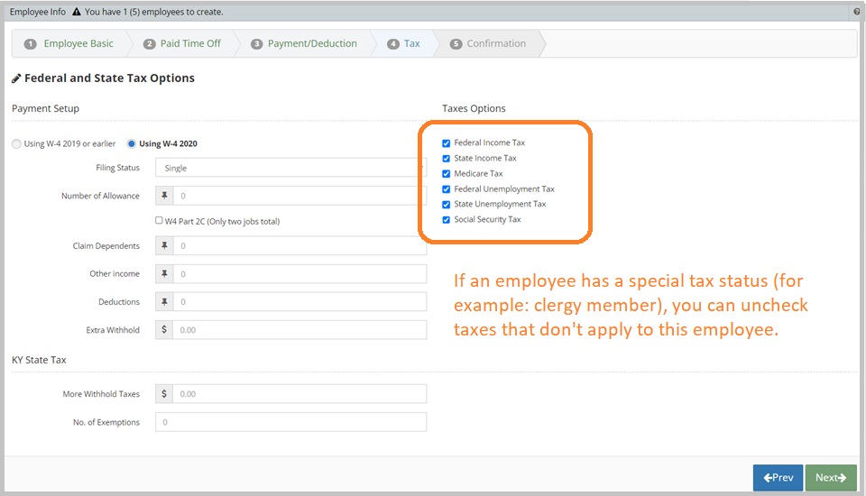
Task: Go to Payment/Deduction step
Action: 304,43
